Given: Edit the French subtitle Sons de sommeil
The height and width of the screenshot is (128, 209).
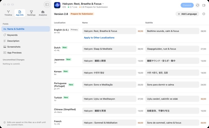Looking at the screenshot, I should coord(172,123).
